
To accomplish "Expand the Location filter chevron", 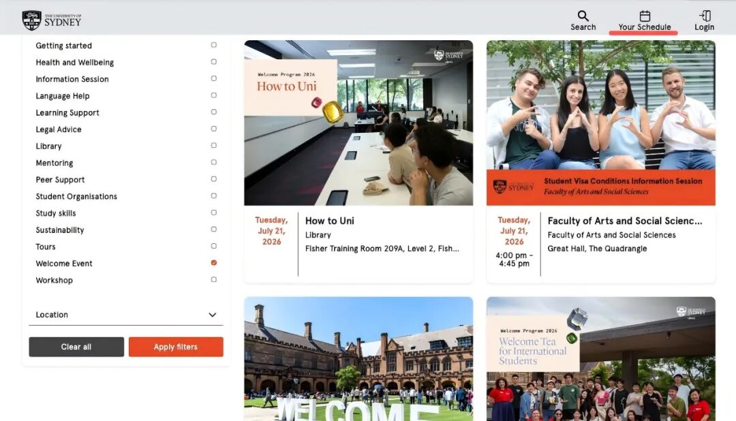I will 212,315.
